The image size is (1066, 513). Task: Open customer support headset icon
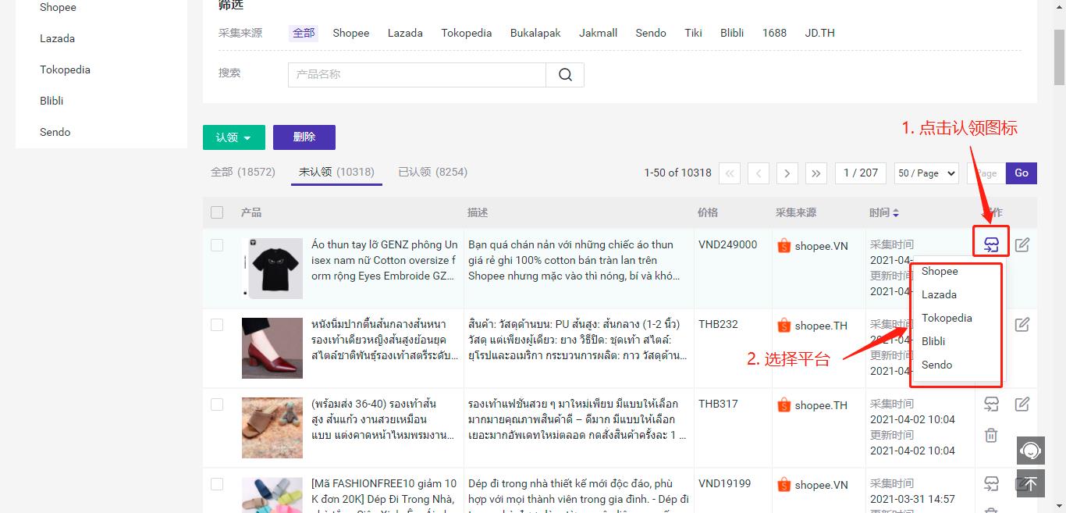coord(1030,451)
